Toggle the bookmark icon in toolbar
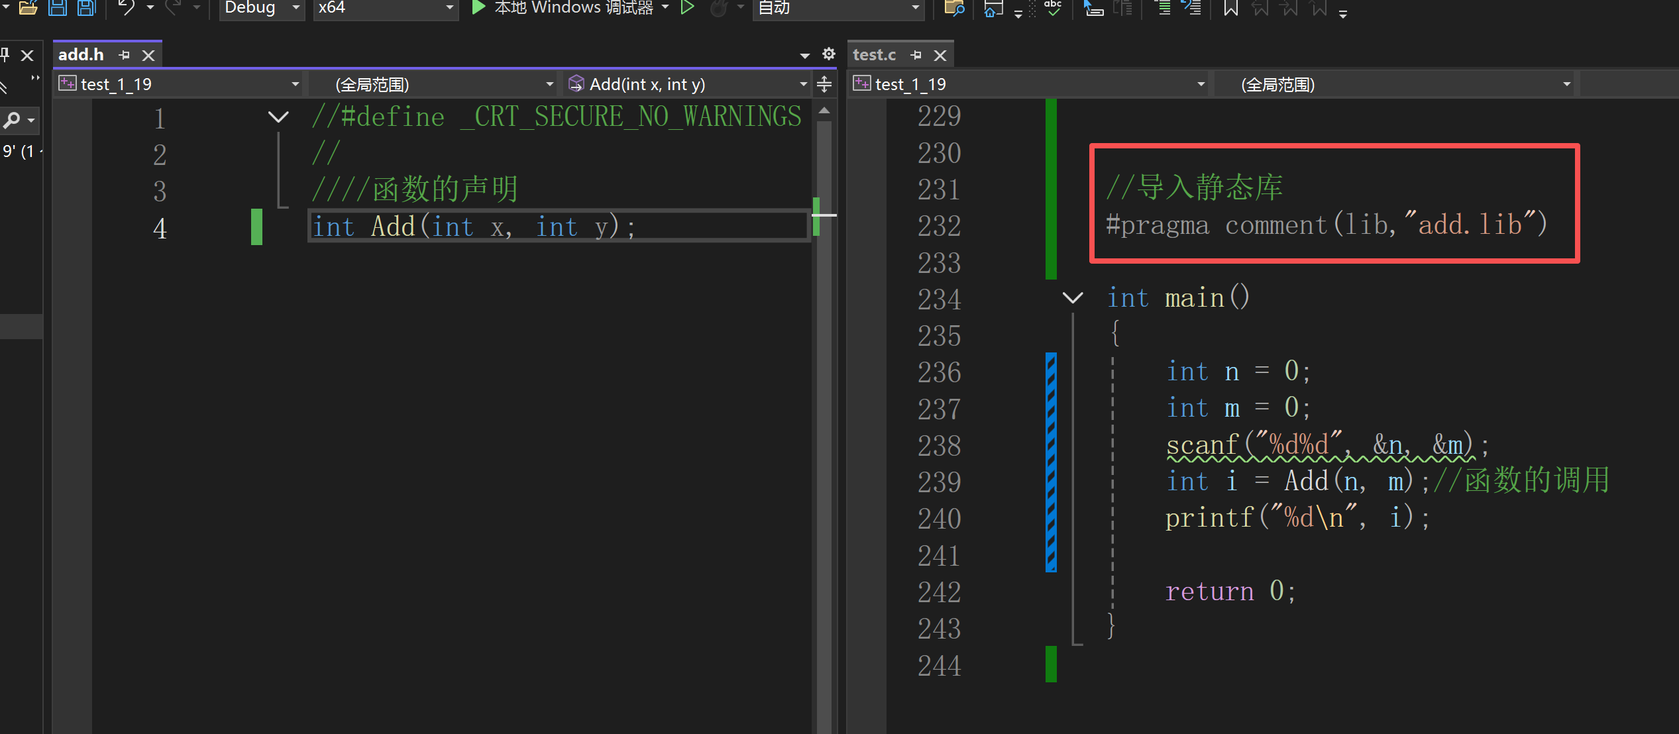The image size is (1679, 734). [x=1230, y=8]
